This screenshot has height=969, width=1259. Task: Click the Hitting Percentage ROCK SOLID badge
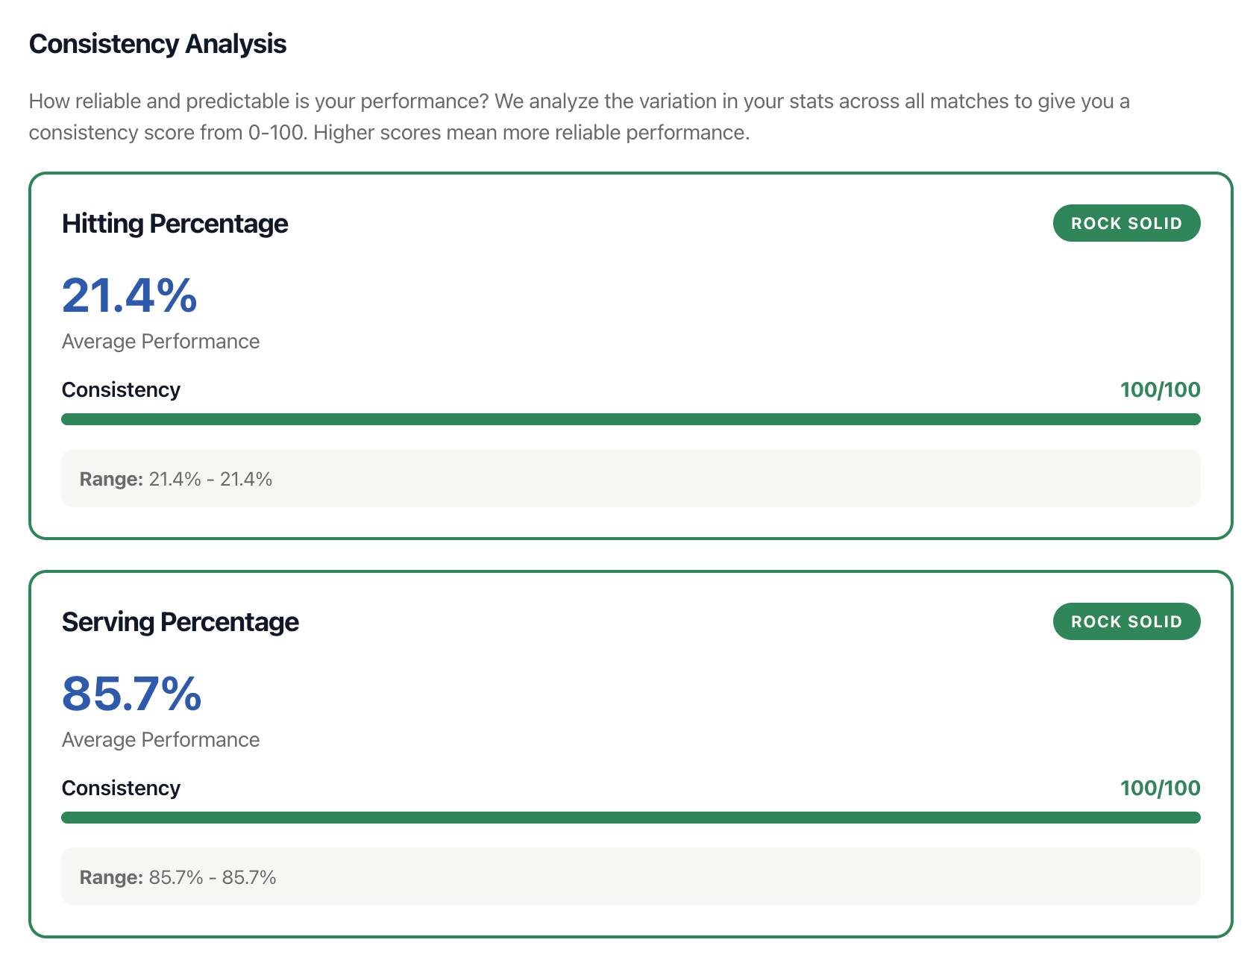click(x=1126, y=223)
